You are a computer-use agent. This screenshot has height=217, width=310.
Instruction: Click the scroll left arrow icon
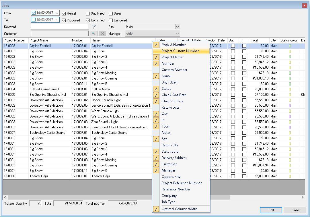[x=5, y=198]
